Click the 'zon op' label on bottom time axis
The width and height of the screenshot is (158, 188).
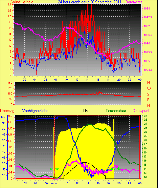[54, 184]
